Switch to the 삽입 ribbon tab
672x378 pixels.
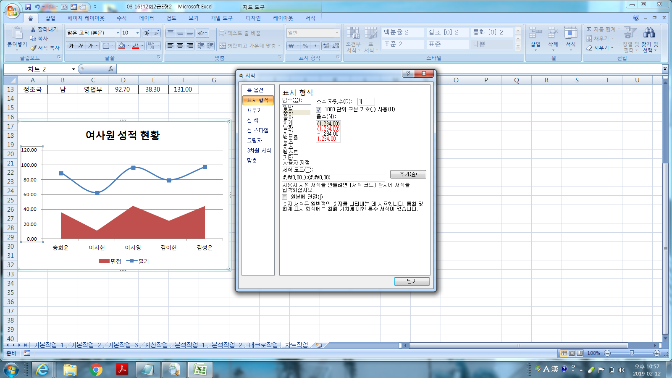click(50, 18)
